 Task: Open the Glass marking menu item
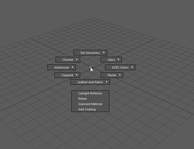[111, 60]
